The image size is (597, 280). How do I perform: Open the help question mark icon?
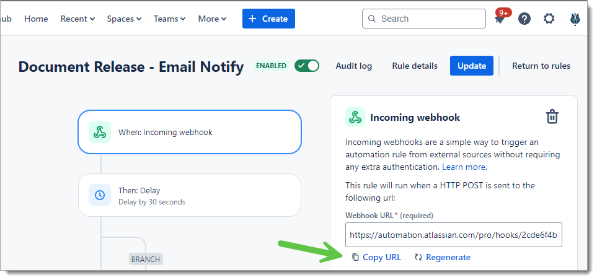524,19
